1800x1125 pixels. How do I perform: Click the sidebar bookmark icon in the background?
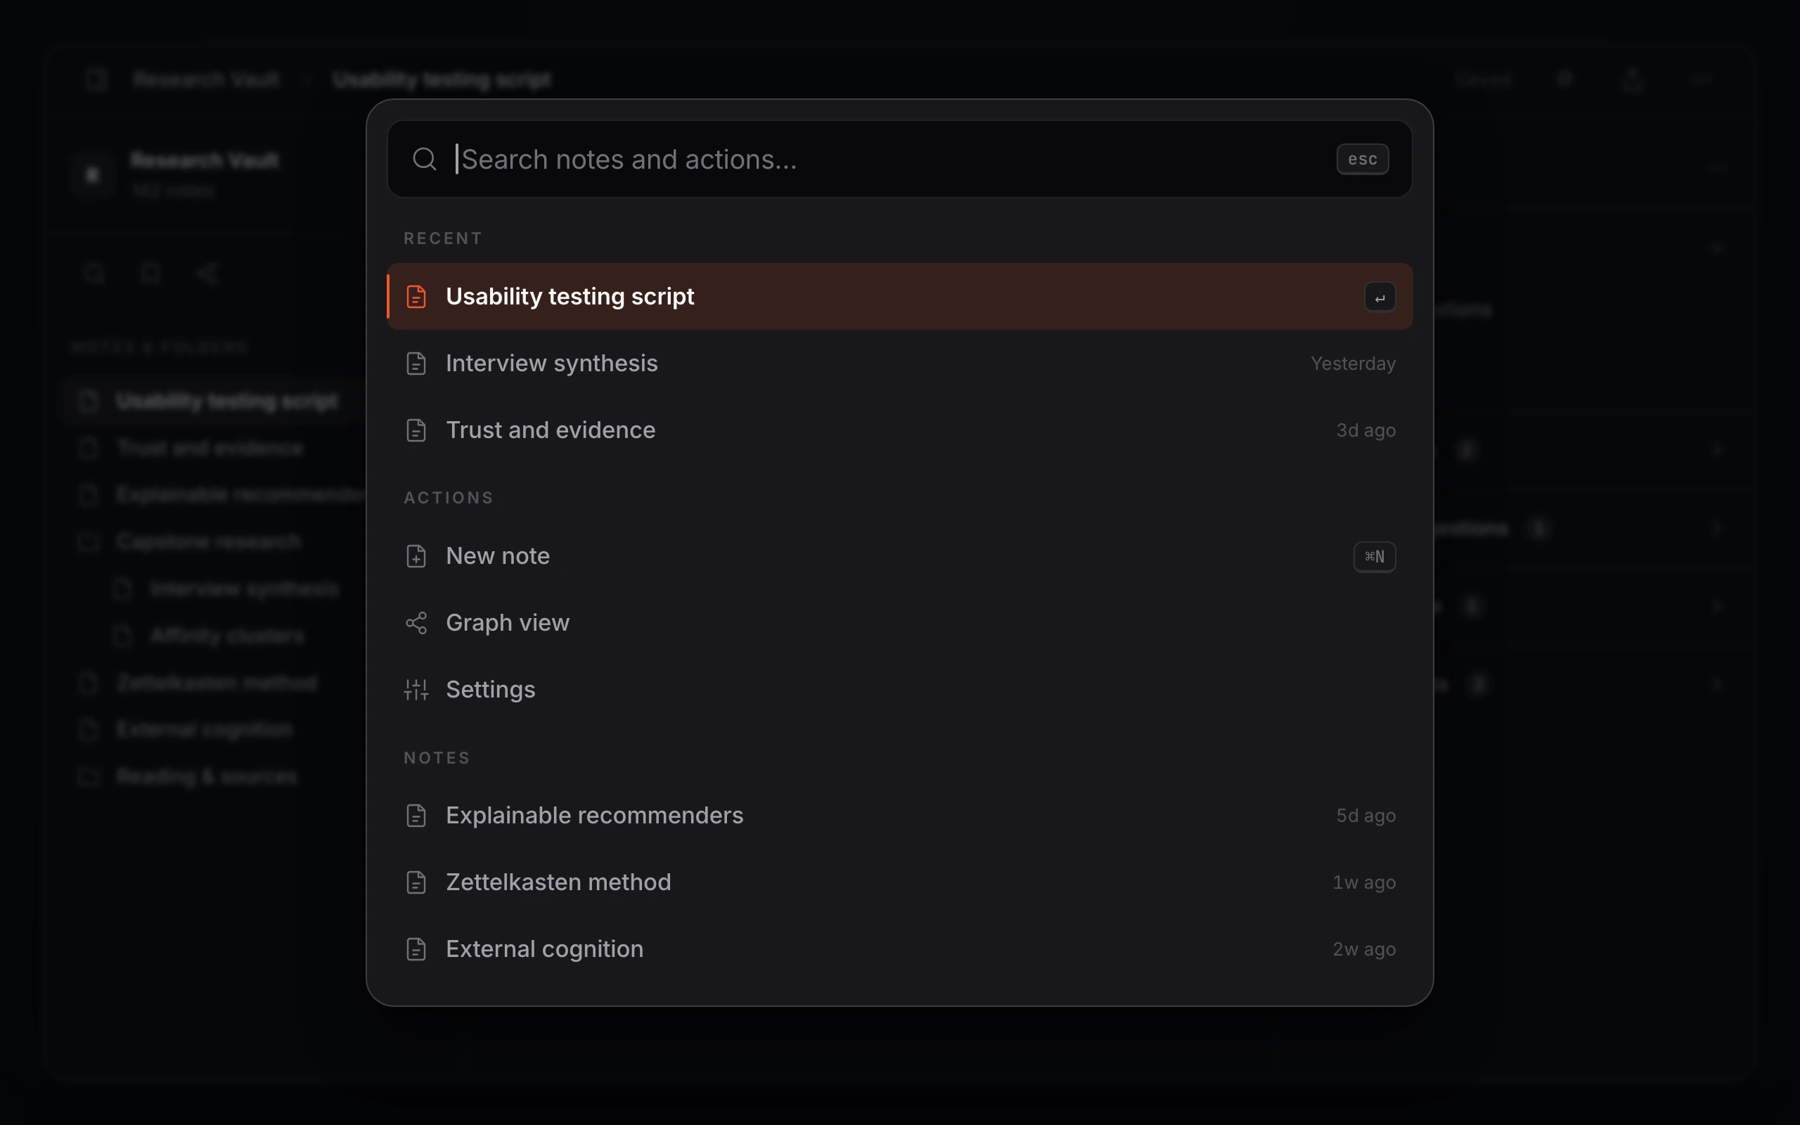click(x=151, y=274)
